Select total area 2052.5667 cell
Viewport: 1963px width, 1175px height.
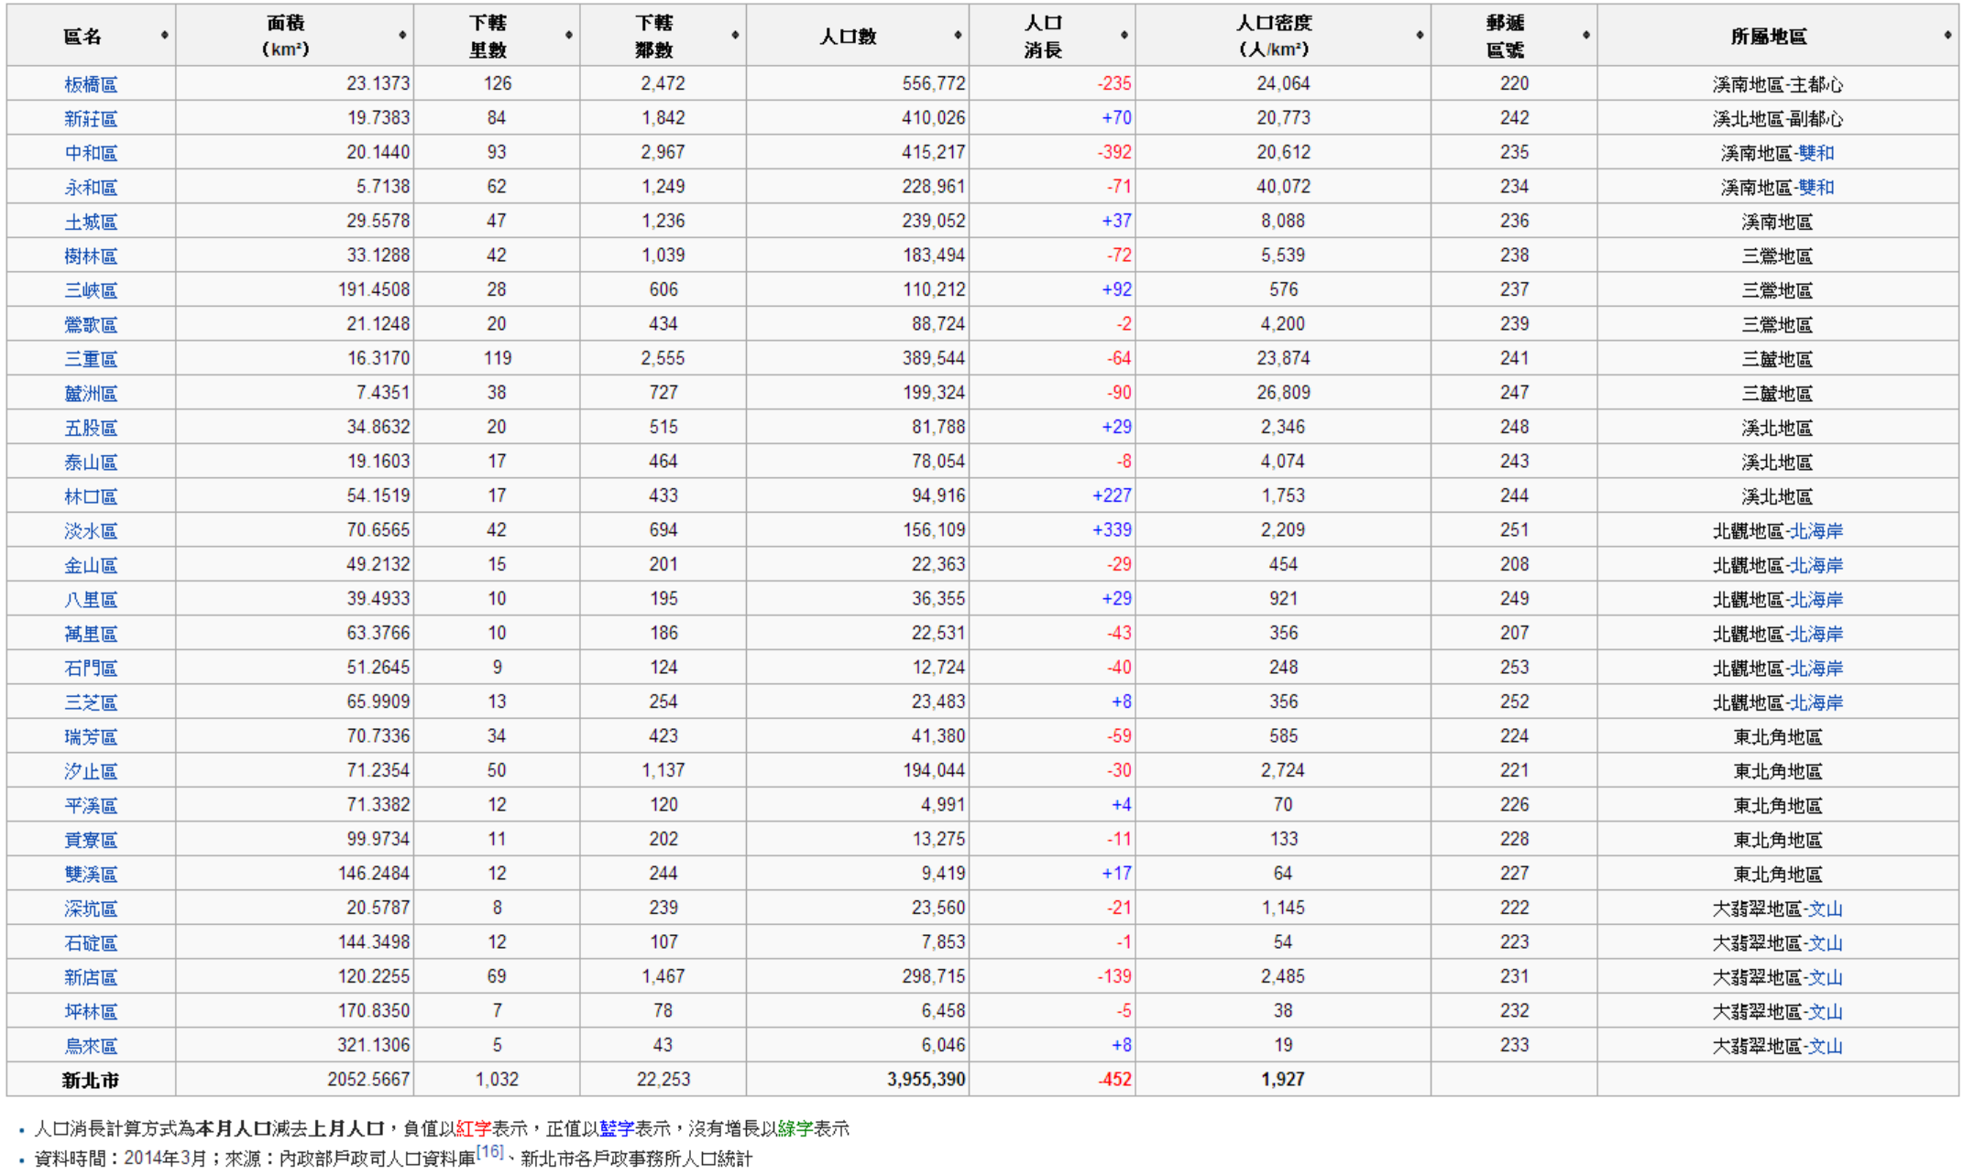[x=294, y=1079]
